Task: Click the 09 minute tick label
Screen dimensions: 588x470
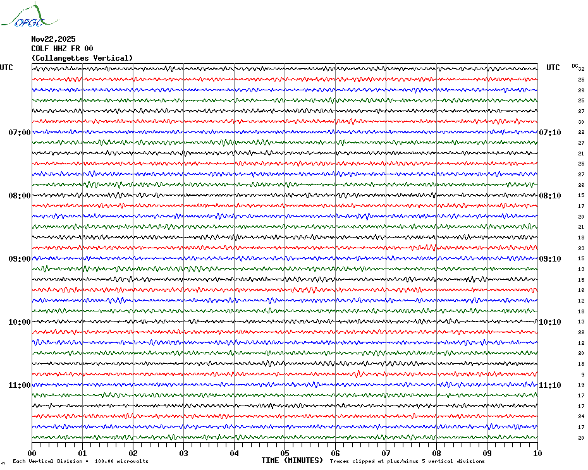Action: point(487,453)
